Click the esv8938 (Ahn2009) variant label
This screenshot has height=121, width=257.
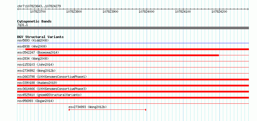pos(32,46)
